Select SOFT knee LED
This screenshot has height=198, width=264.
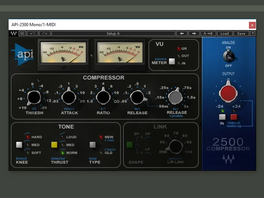[x=28, y=153]
